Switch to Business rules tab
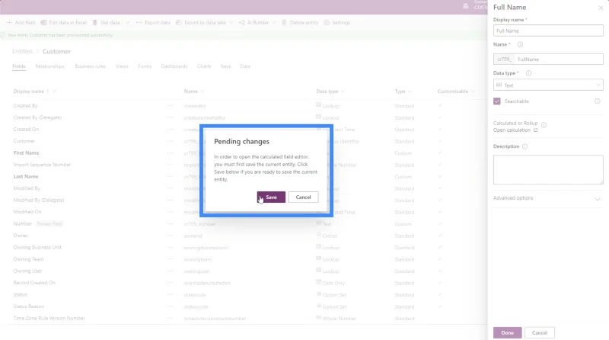 90,66
